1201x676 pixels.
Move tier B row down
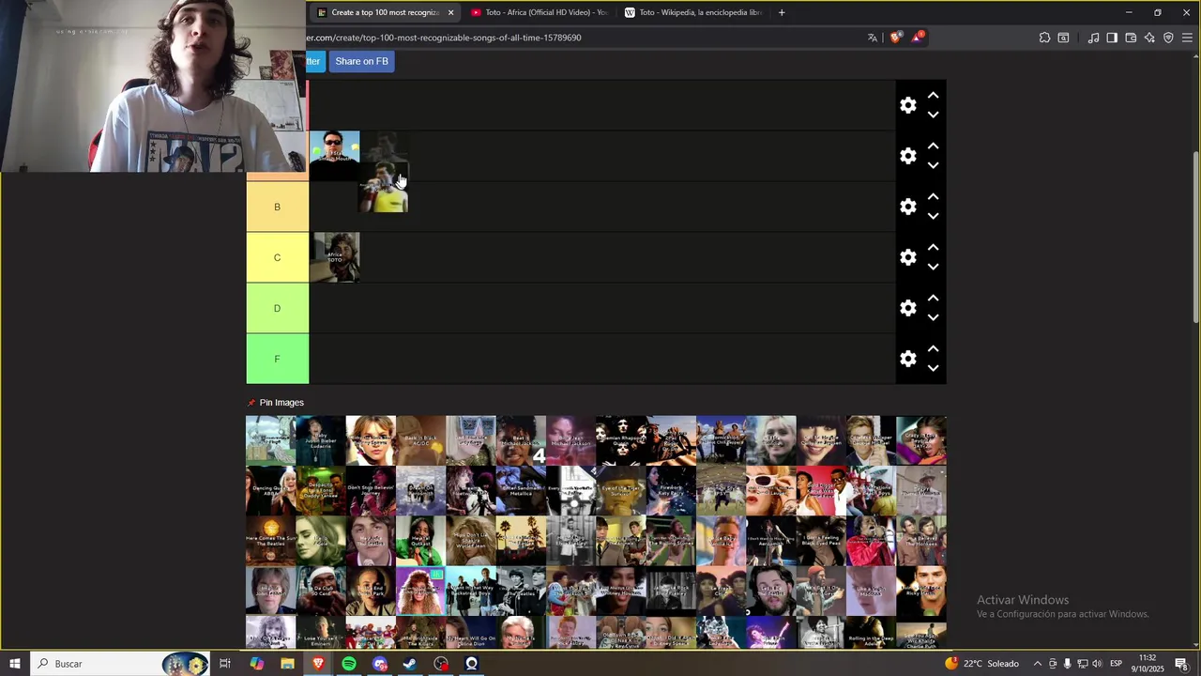[933, 216]
